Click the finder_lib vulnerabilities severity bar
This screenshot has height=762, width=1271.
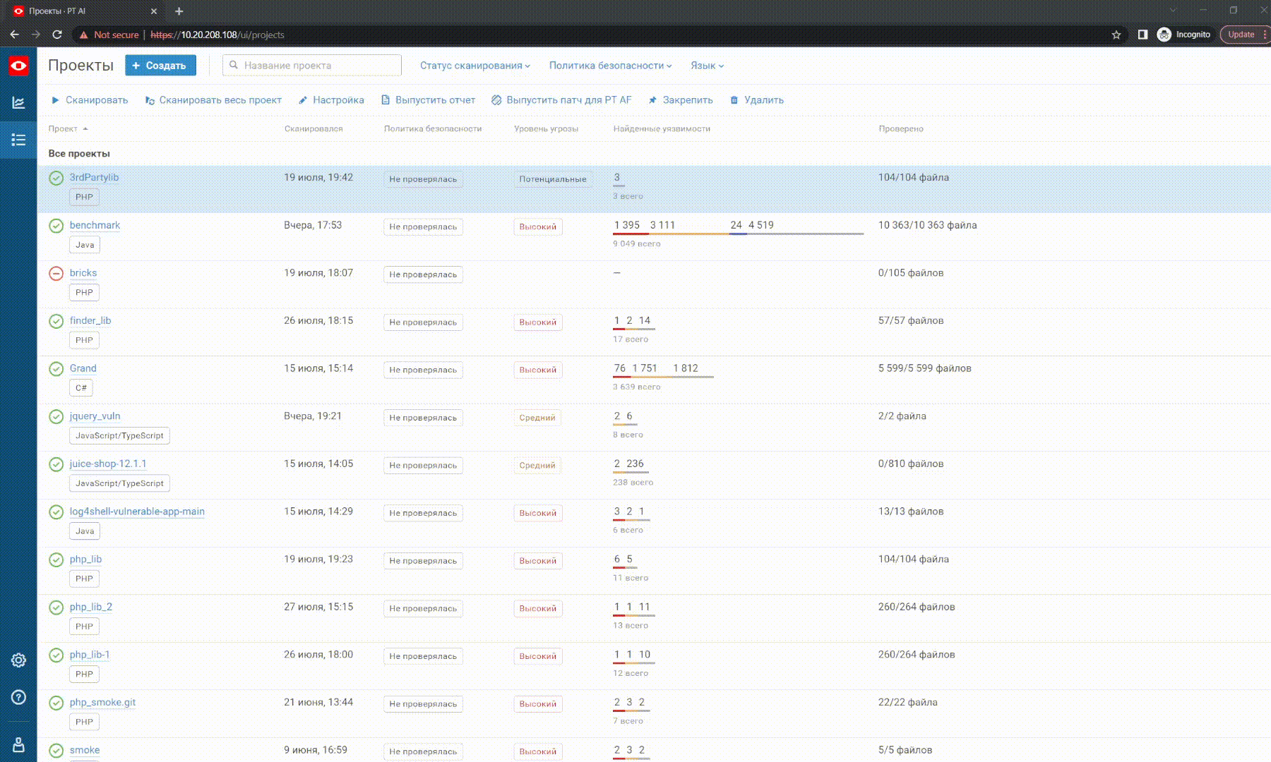tap(634, 329)
